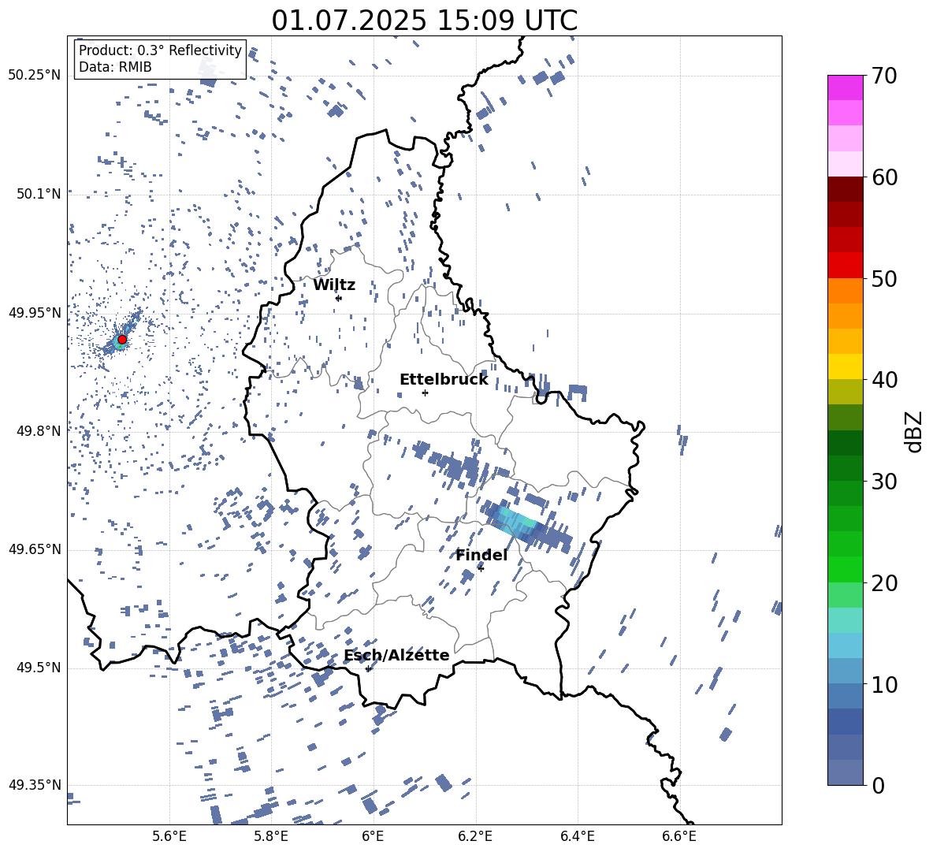The image size is (933, 852).
Task: Click the Findel city label
Action: [x=481, y=555]
